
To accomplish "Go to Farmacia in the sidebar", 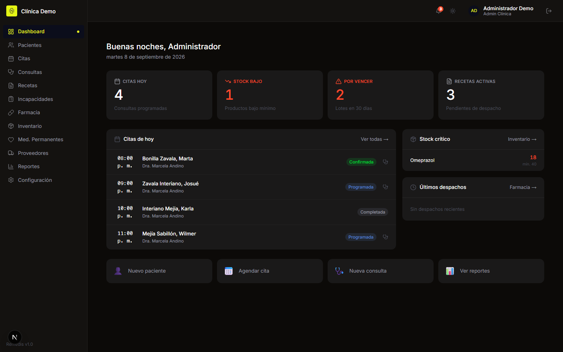I will [43, 113].
